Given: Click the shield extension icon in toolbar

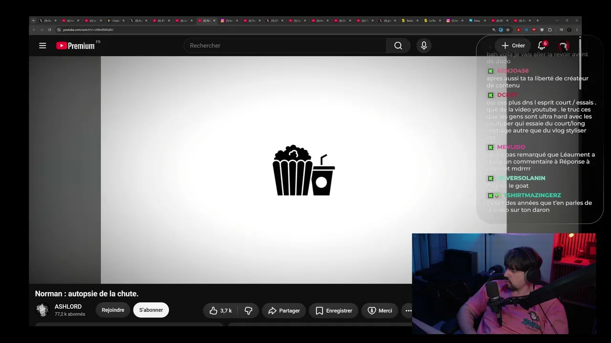Looking at the screenshot, I should point(542,30).
